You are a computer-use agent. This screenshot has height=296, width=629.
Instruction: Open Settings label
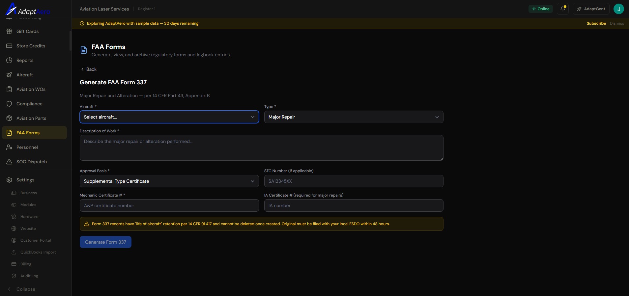point(25,180)
